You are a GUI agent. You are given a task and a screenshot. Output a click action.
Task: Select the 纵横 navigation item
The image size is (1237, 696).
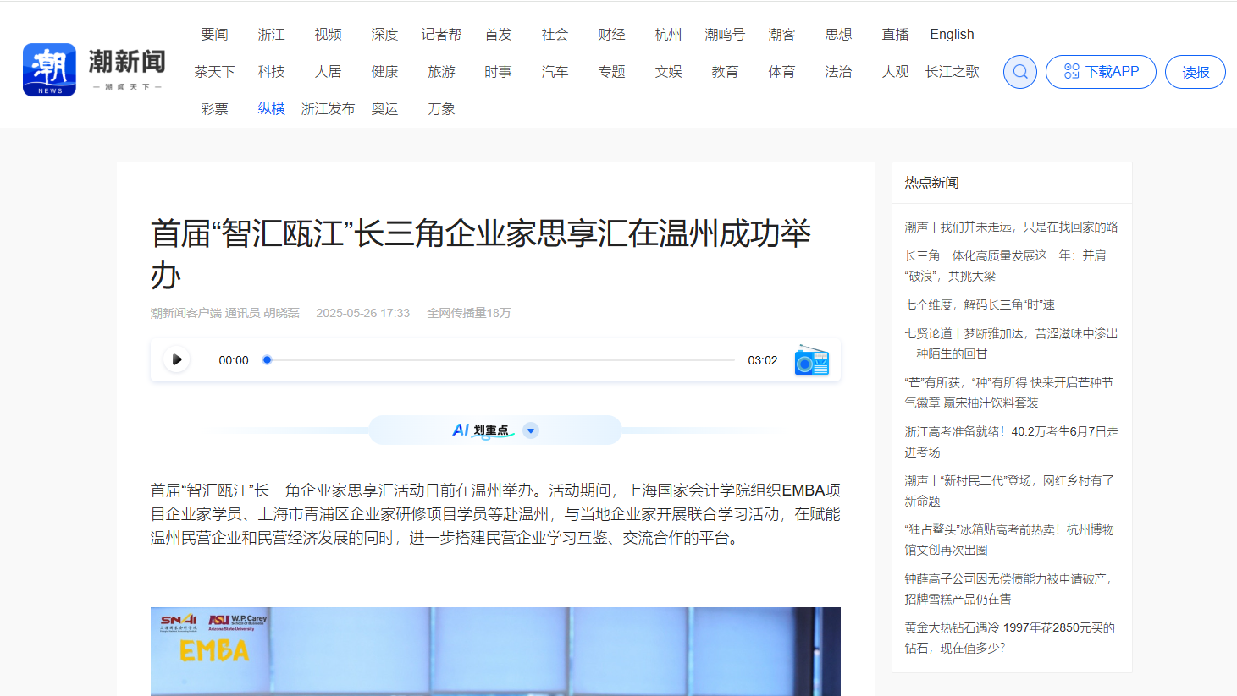point(271,109)
